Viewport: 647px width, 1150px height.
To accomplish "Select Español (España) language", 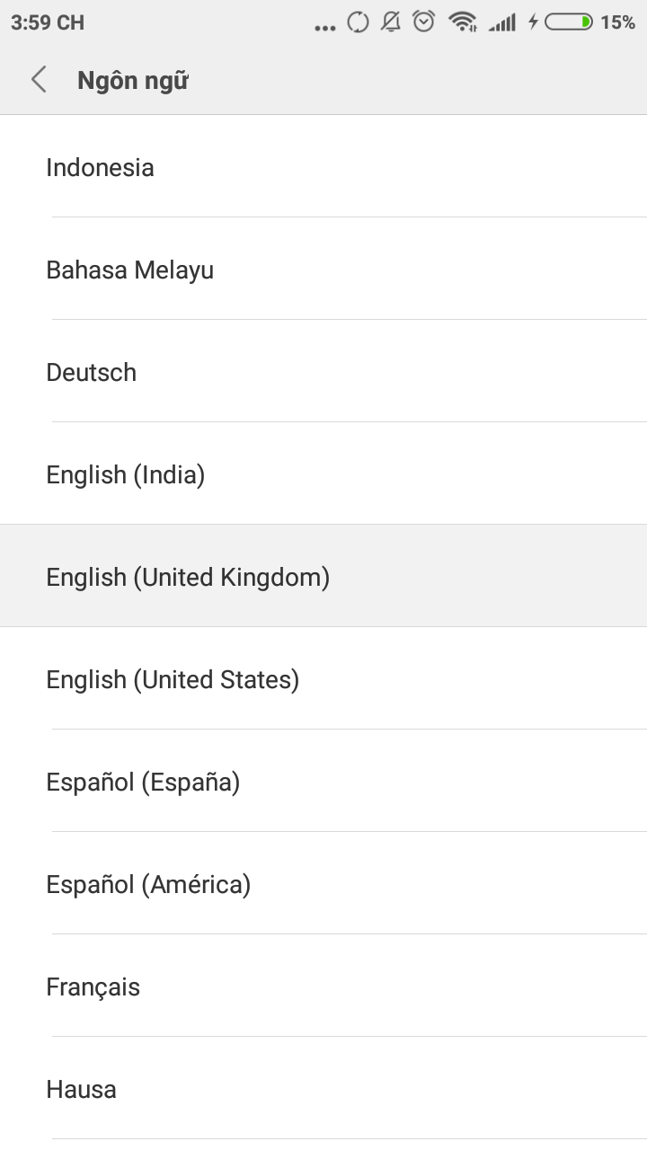I will point(143,782).
